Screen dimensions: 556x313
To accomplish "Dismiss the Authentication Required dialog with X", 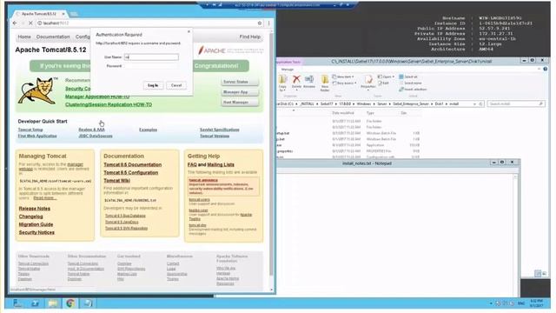I will (x=189, y=31).
